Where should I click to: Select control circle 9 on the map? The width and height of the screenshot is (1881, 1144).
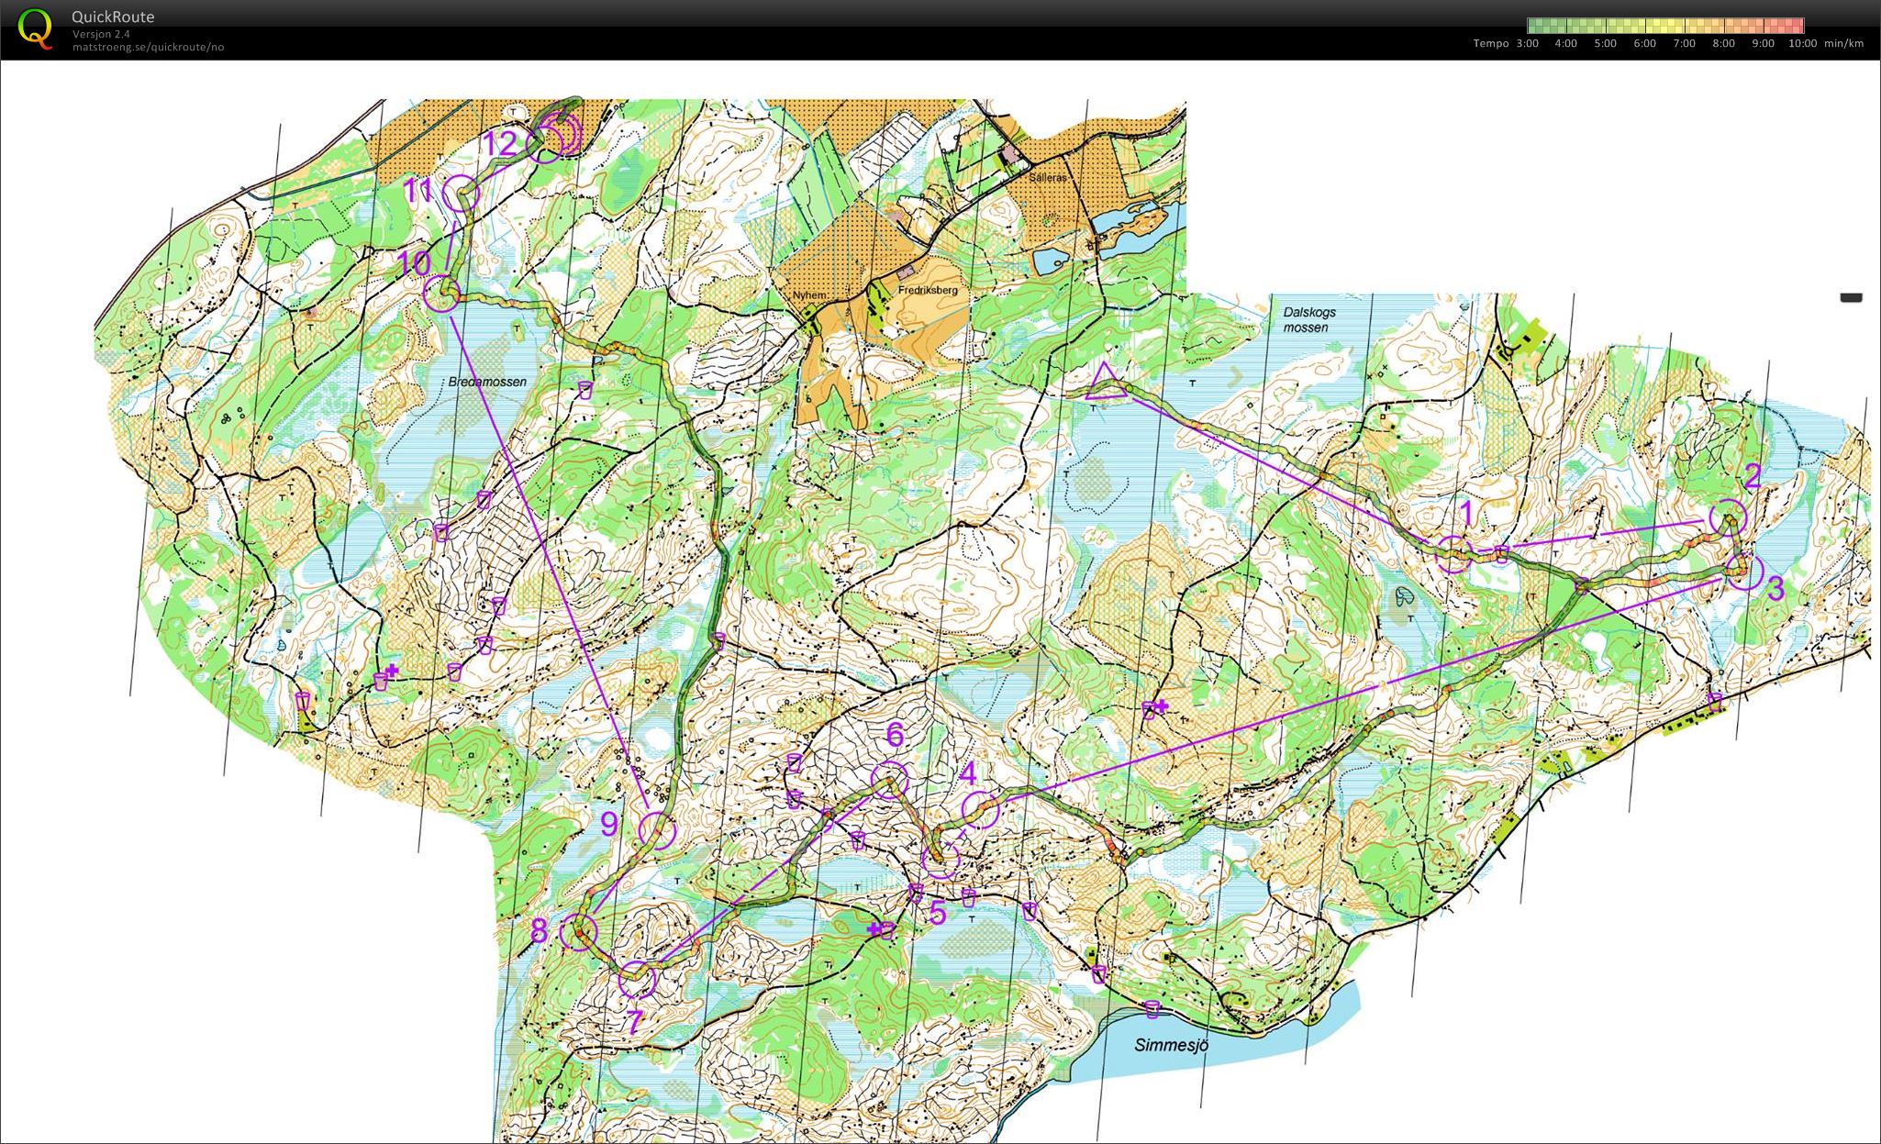click(657, 831)
